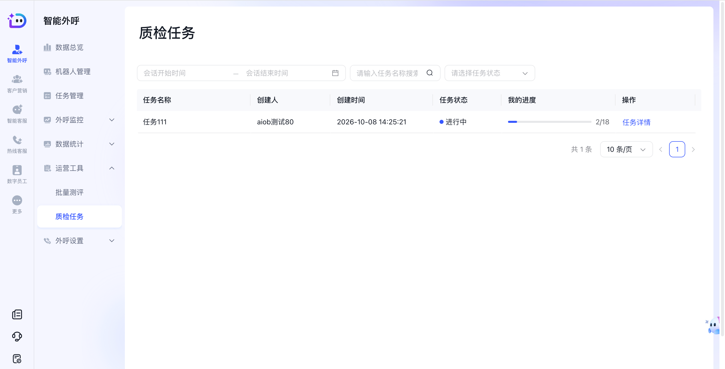Open 任务详情 link for 任务111
The image size is (725, 369).
[636, 122]
